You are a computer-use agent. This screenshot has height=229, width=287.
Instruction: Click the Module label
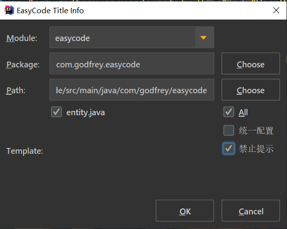click(22, 38)
